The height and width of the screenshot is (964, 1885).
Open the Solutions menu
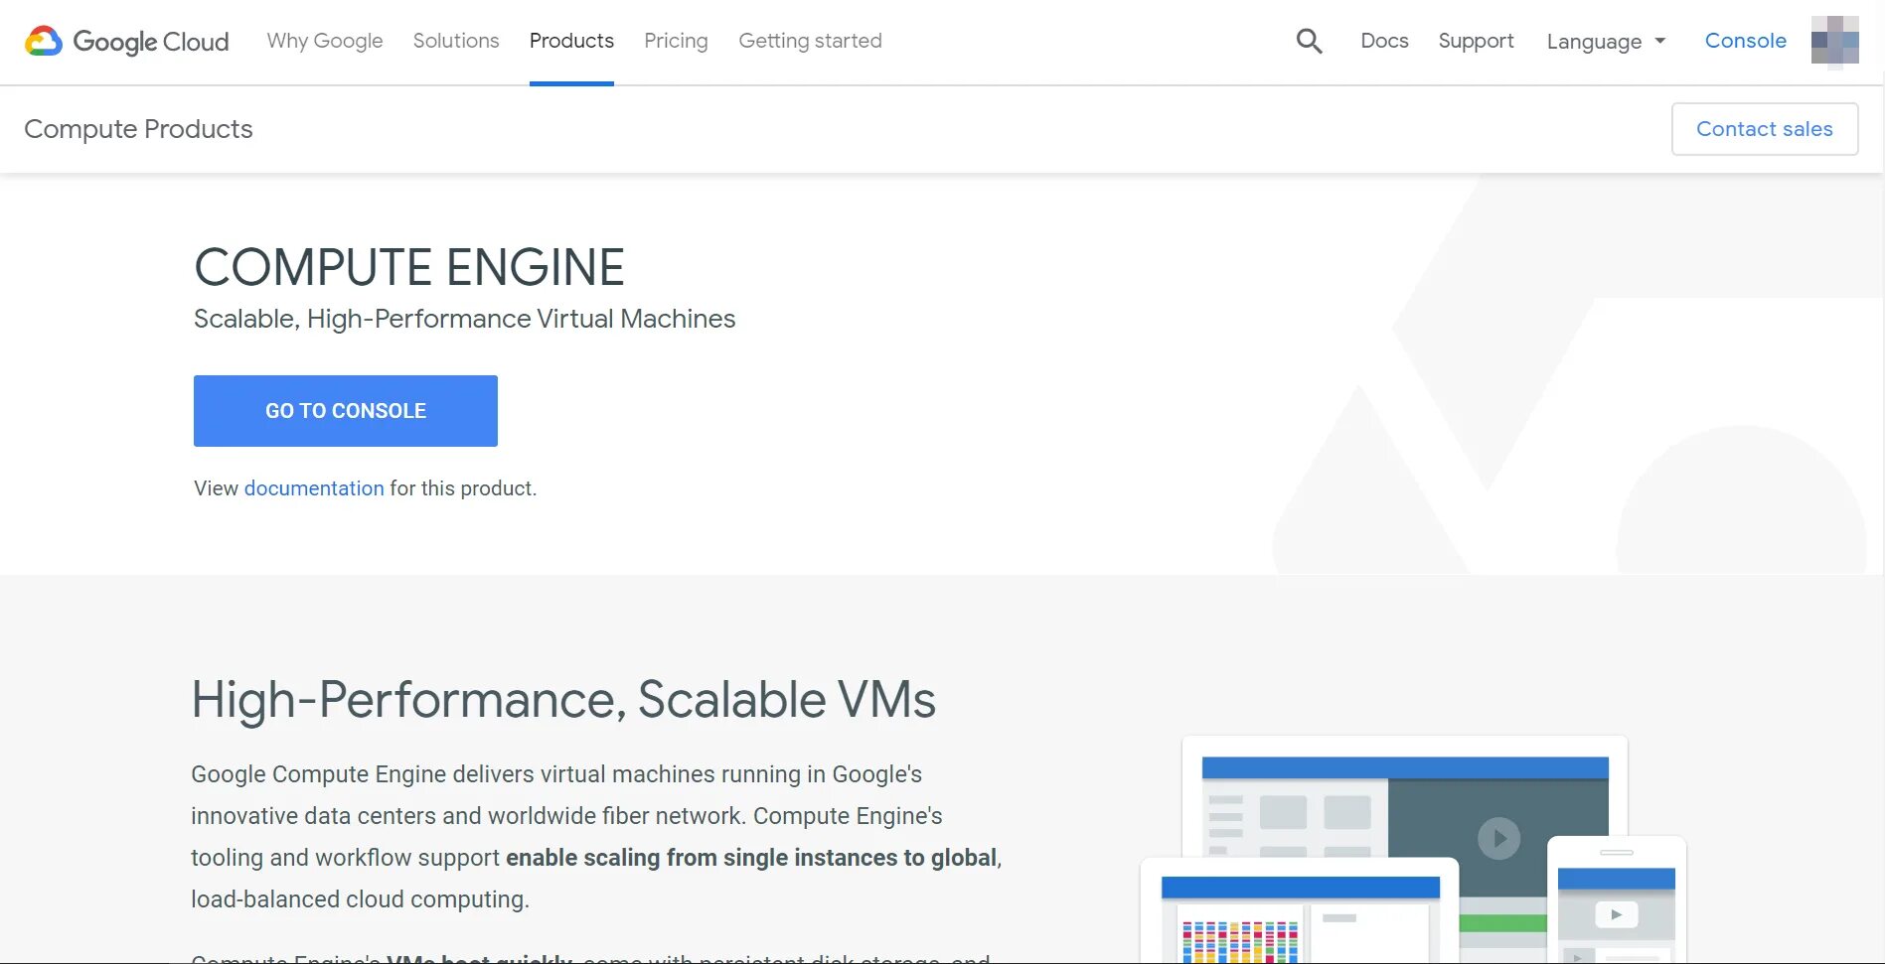coord(456,41)
